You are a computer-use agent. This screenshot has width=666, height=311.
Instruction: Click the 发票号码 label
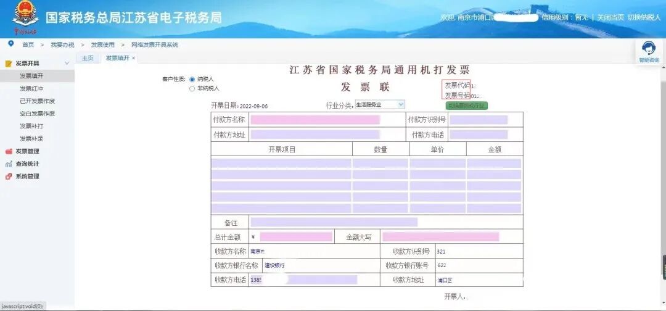pyautogui.click(x=457, y=95)
